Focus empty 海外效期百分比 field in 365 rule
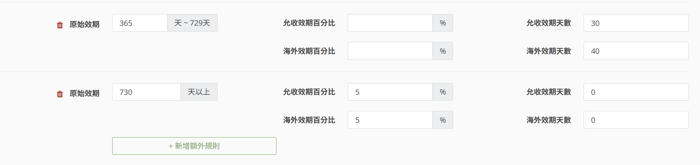The height and width of the screenshot is (165, 700). [390, 51]
